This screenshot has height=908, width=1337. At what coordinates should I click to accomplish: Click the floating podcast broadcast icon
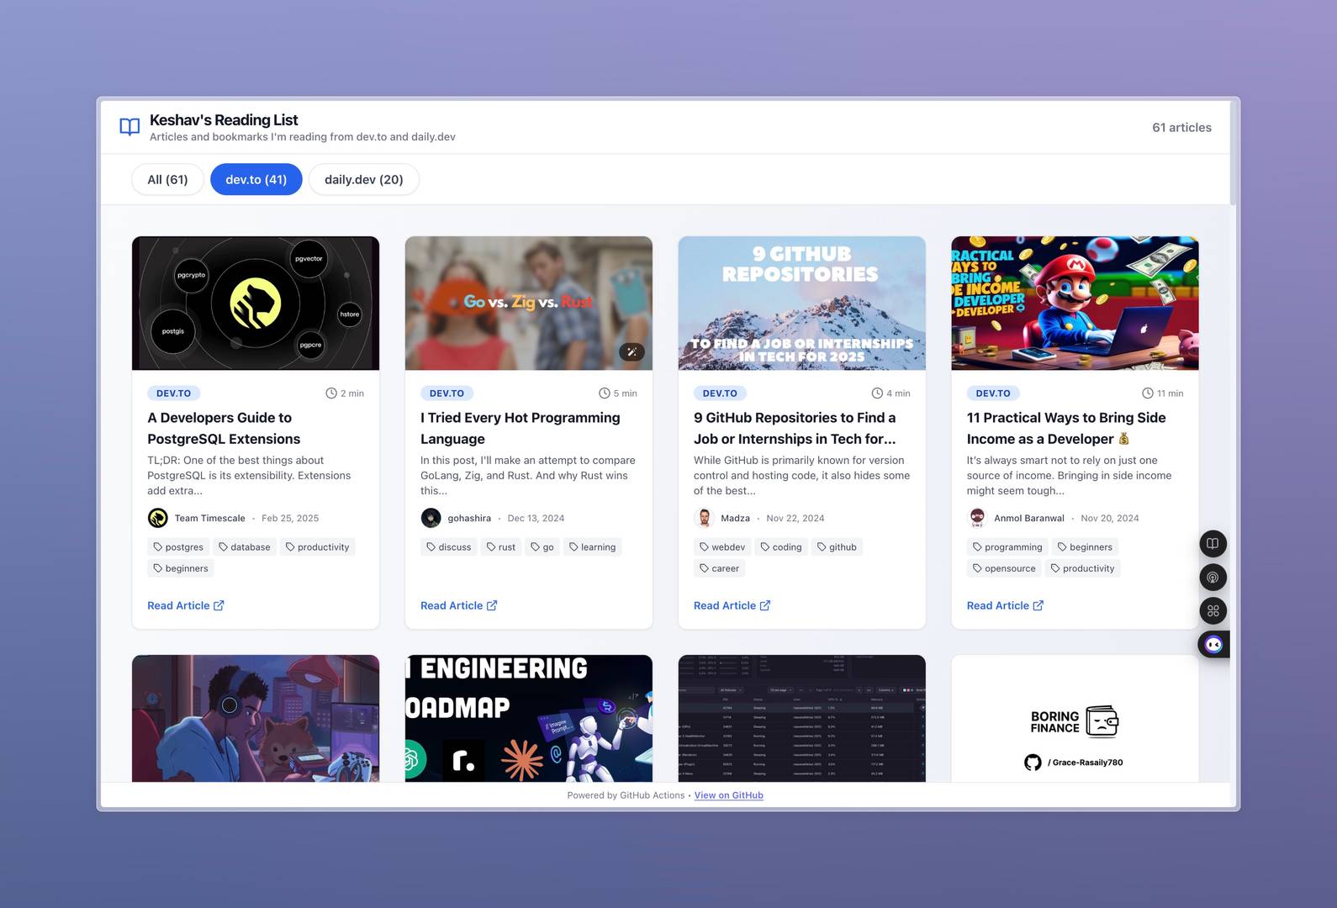[x=1213, y=578]
